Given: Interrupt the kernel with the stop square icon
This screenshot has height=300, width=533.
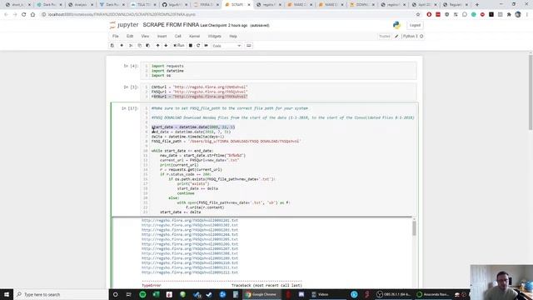Looking at the screenshot, I should pyautogui.click(x=191, y=46).
